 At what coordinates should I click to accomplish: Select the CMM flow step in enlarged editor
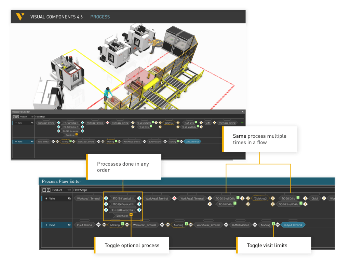[314, 198]
